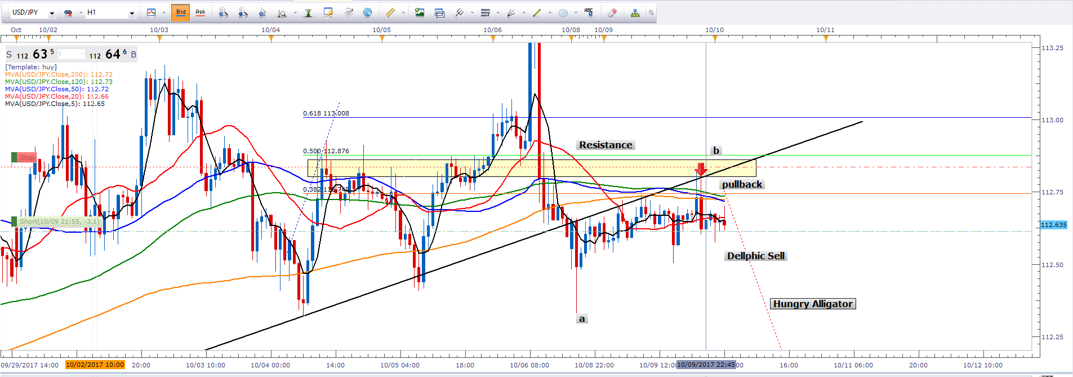Click the add text label ABC tool
This screenshot has width=1073, height=377.
click(x=589, y=12)
